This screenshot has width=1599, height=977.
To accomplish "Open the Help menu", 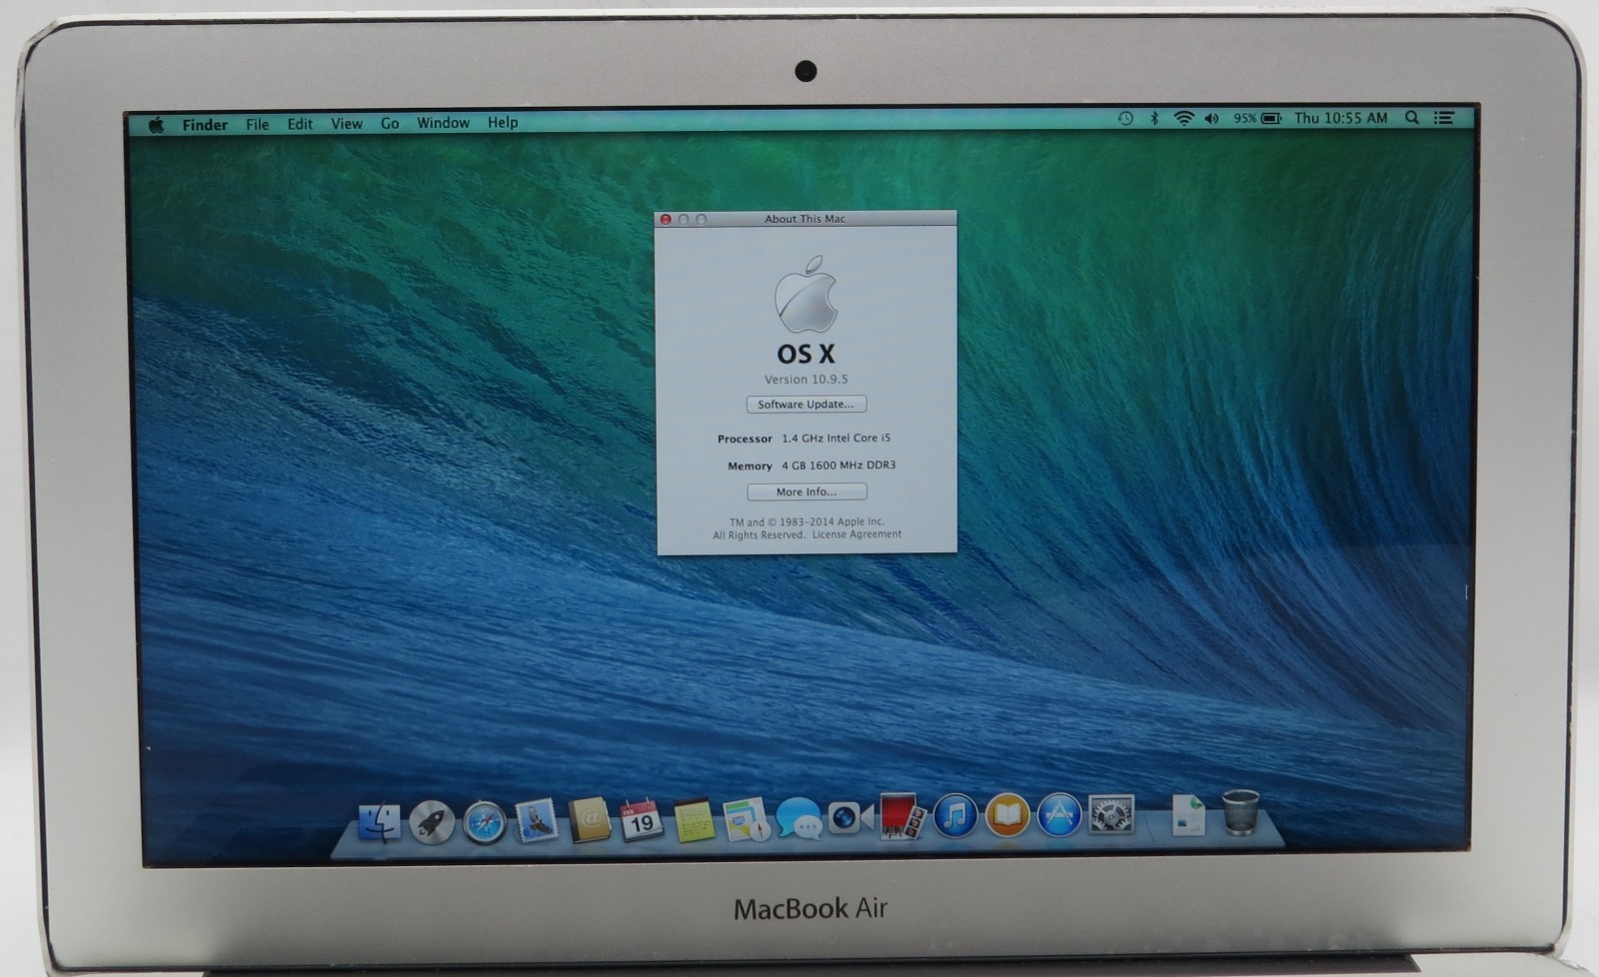I will [x=503, y=122].
